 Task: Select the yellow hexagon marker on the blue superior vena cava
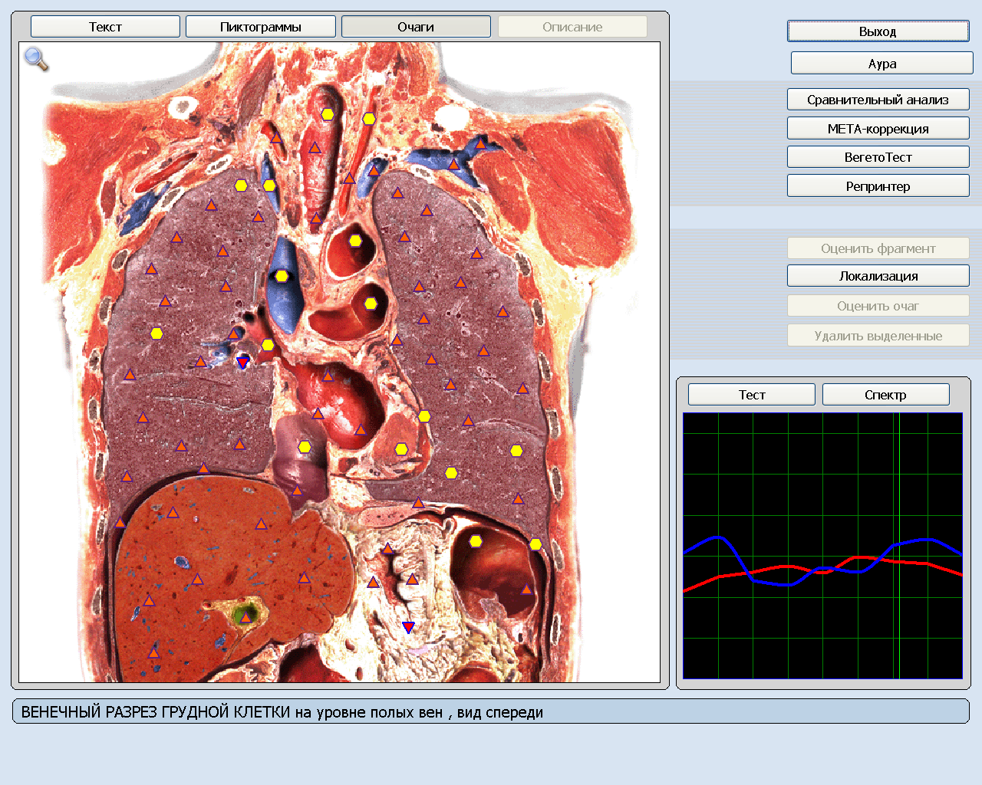pyautogui.click(x=282, y=276)
